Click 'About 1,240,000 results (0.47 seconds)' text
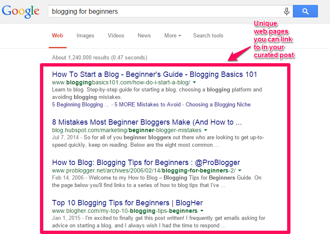The image size is (330, 234). pyautogui.click(x=99, y=58)
